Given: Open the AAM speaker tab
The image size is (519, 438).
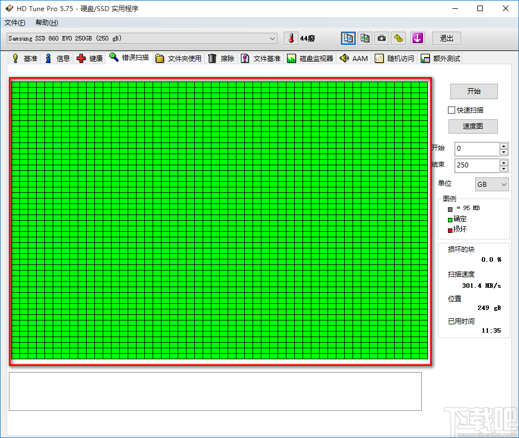Looking at the screenshot, I should coord(354,58).
